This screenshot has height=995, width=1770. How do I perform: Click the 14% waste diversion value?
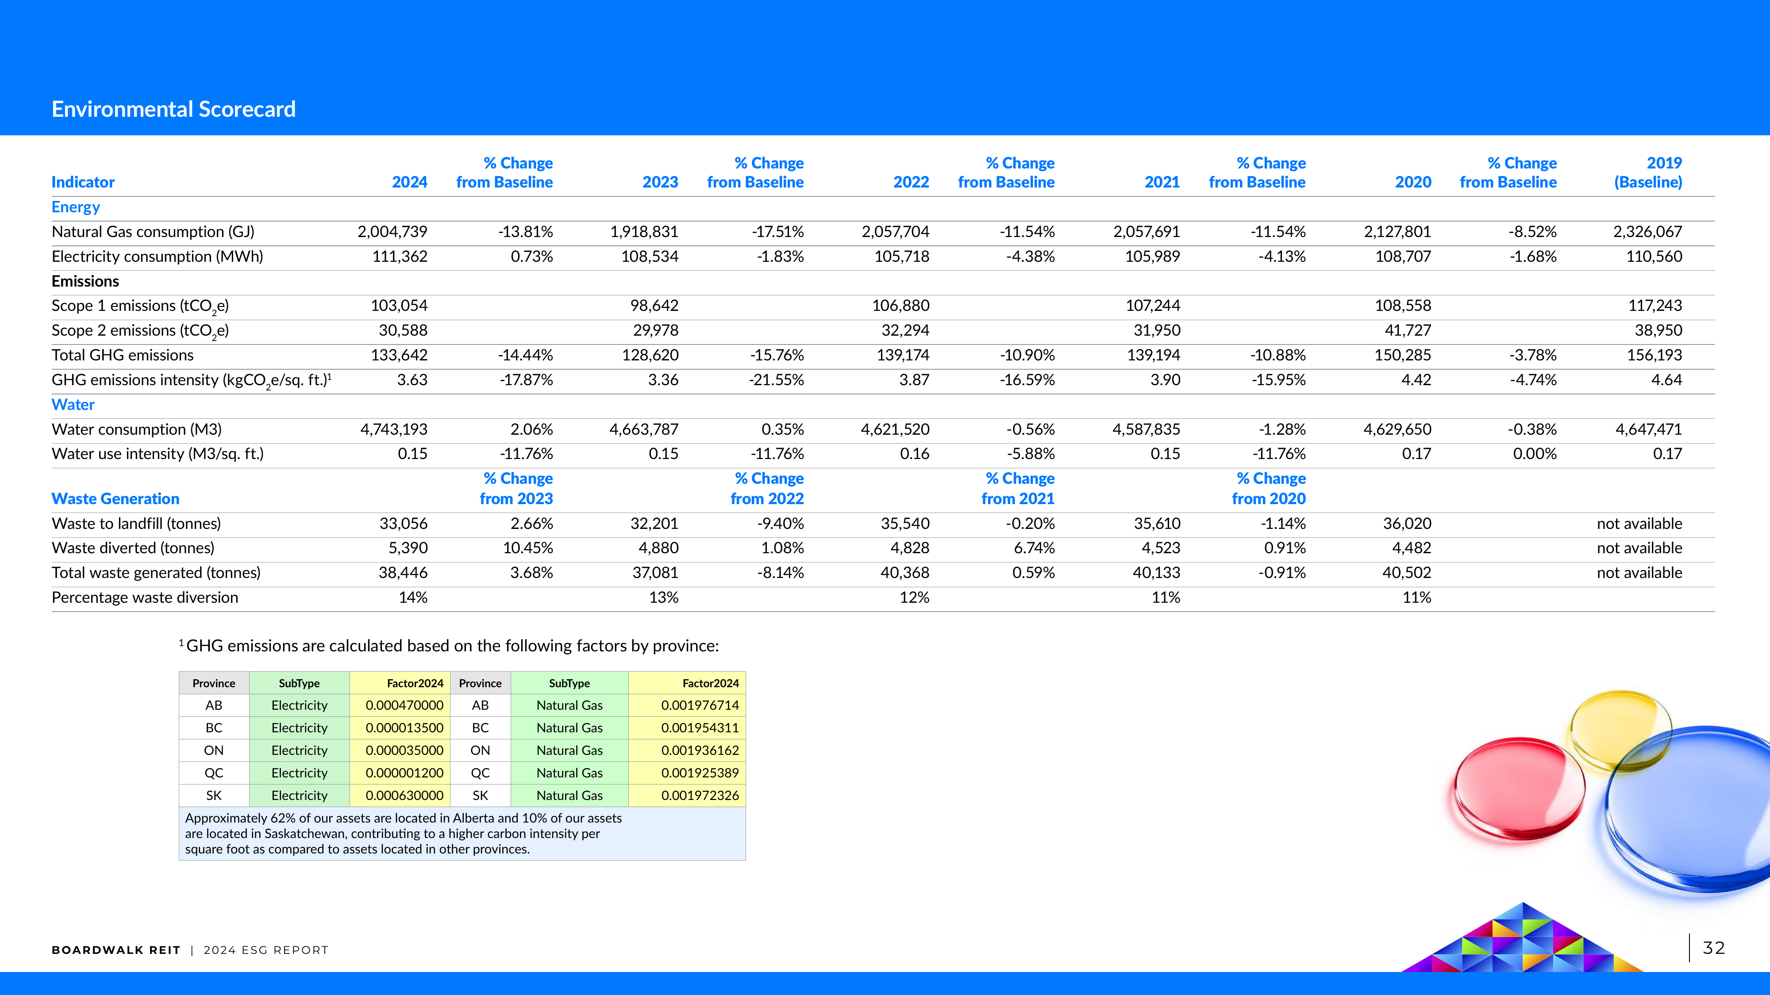(x=413, y=597)
